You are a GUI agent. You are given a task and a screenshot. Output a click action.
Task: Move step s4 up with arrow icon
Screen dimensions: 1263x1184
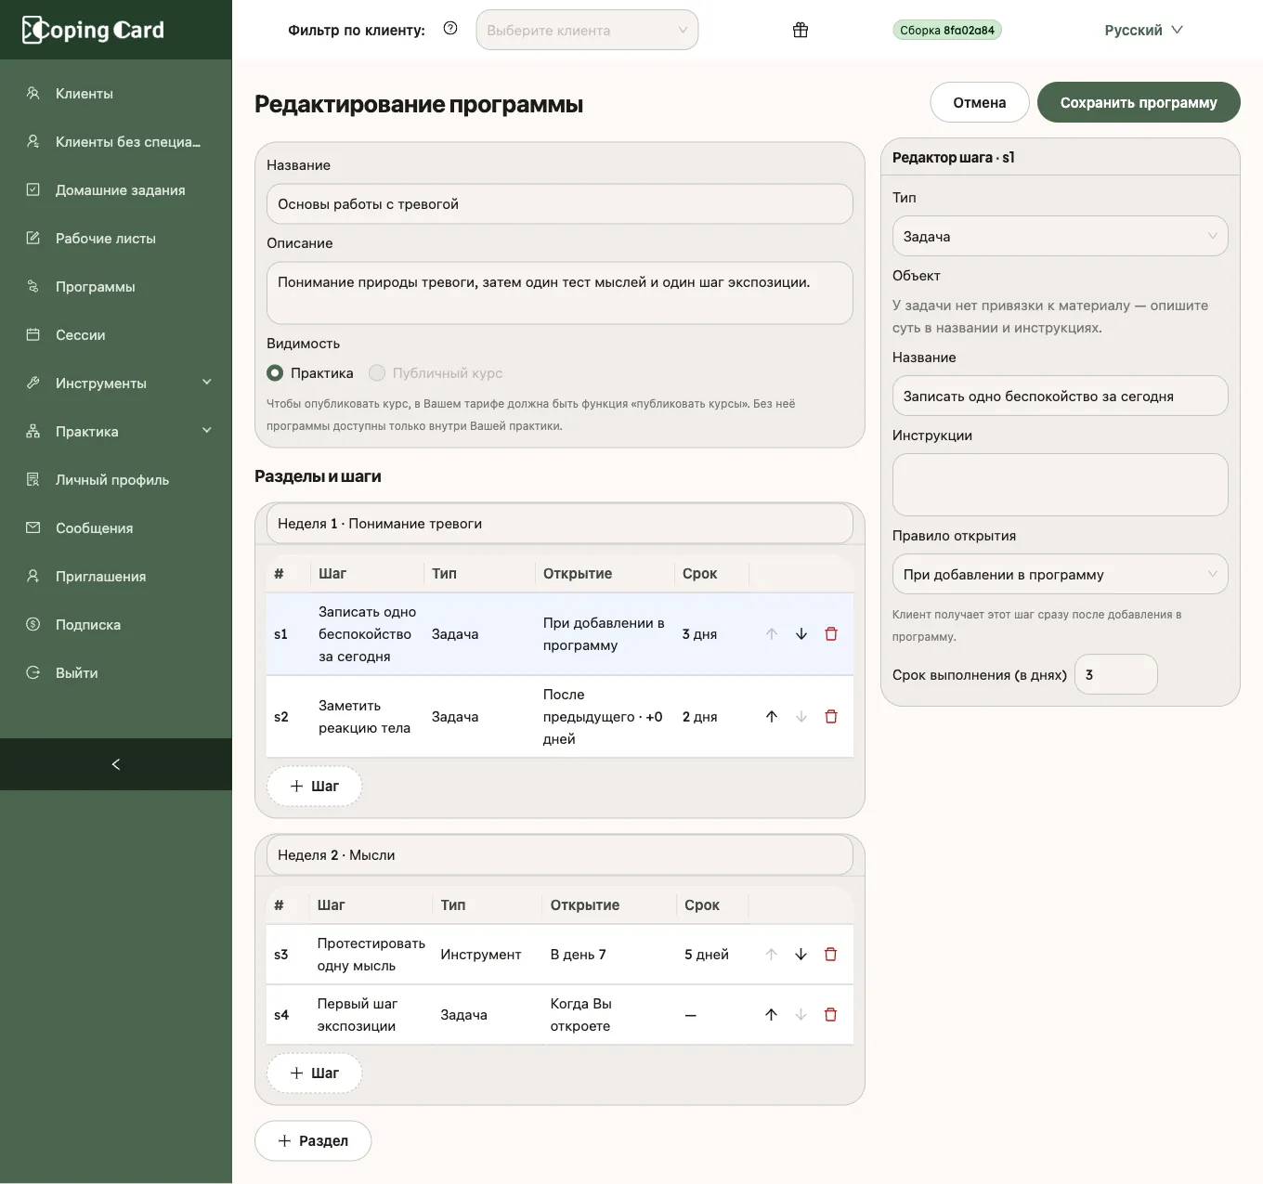(x=772, y=1015)
